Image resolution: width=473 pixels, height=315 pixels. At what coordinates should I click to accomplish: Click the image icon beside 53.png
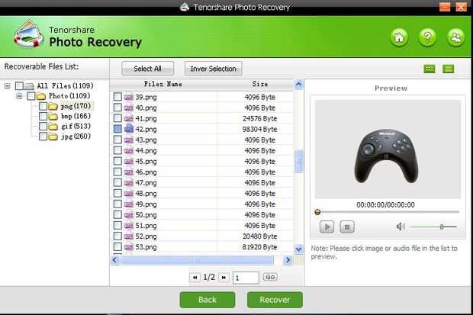point(129,247)
